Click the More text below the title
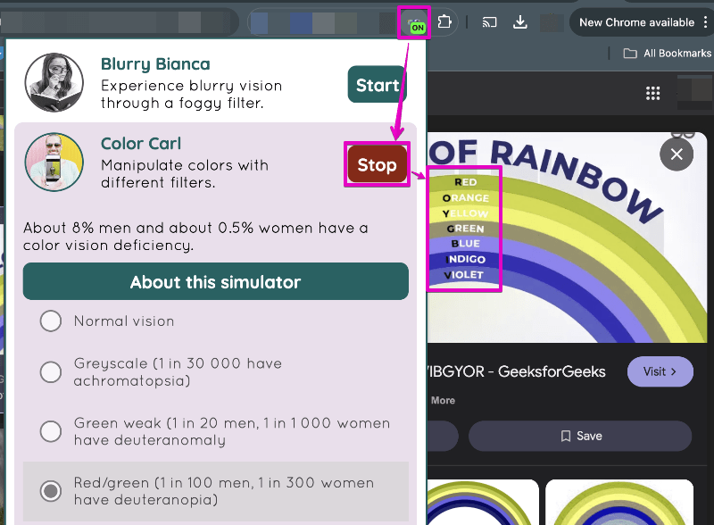 tap(443, 400)
